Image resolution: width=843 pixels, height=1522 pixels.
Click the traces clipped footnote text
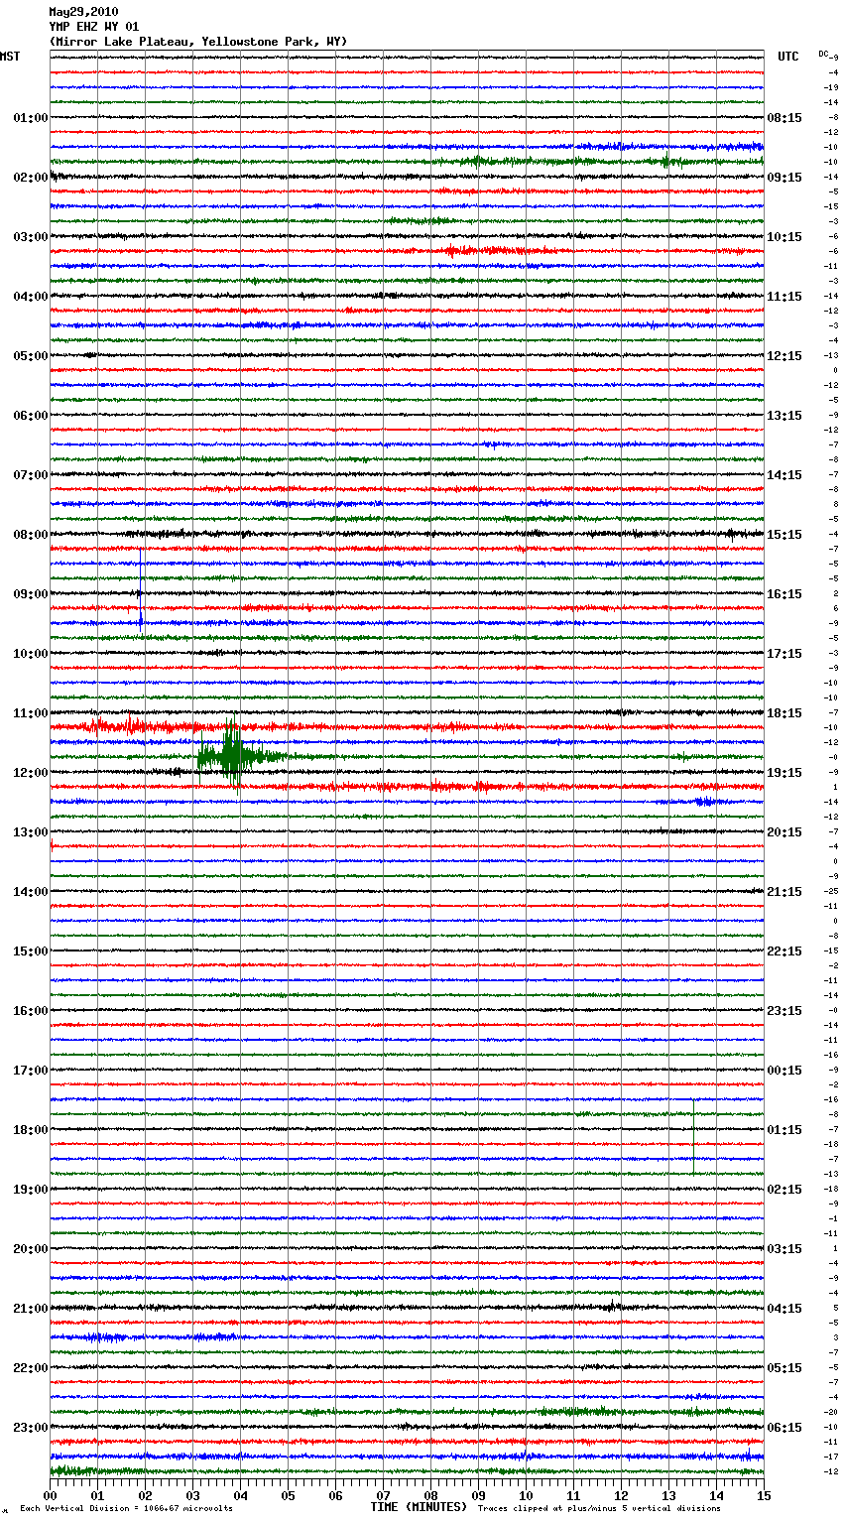click(599, 1509)
